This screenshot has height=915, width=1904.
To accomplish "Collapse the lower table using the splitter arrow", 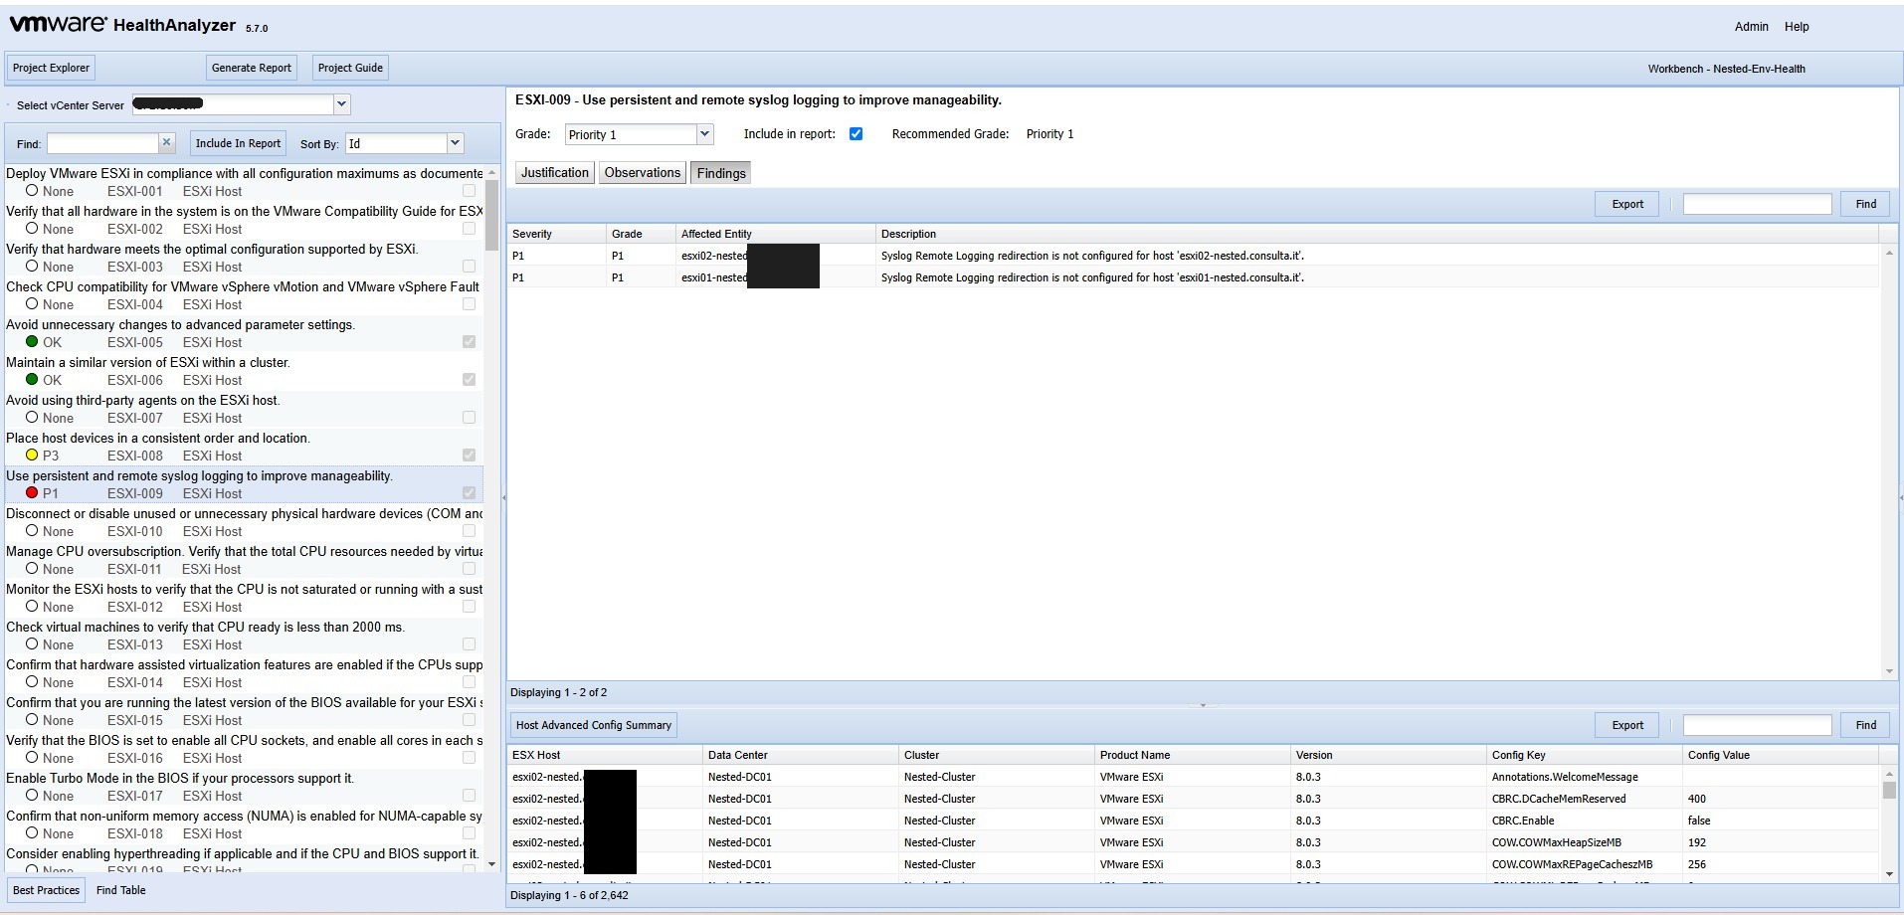I will 1203,705.
